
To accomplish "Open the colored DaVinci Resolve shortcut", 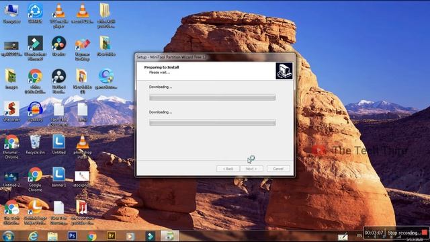I will click(58, 46).
